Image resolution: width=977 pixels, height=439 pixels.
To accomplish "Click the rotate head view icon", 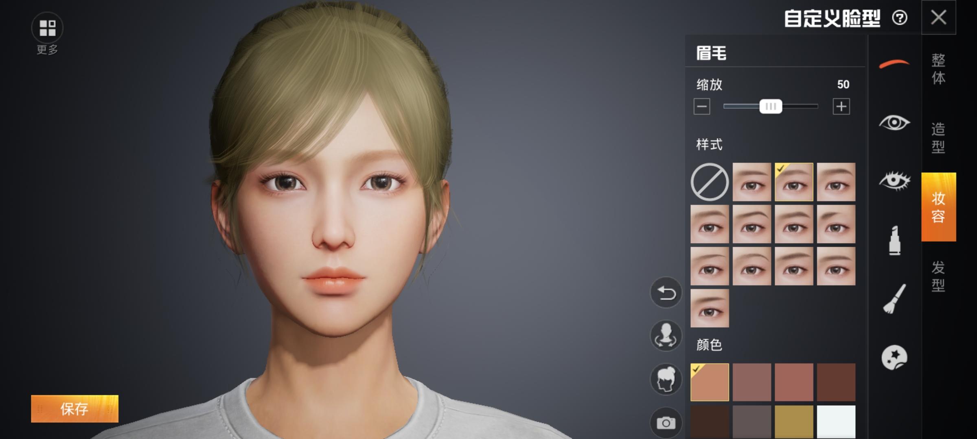I will pos(666,336).
